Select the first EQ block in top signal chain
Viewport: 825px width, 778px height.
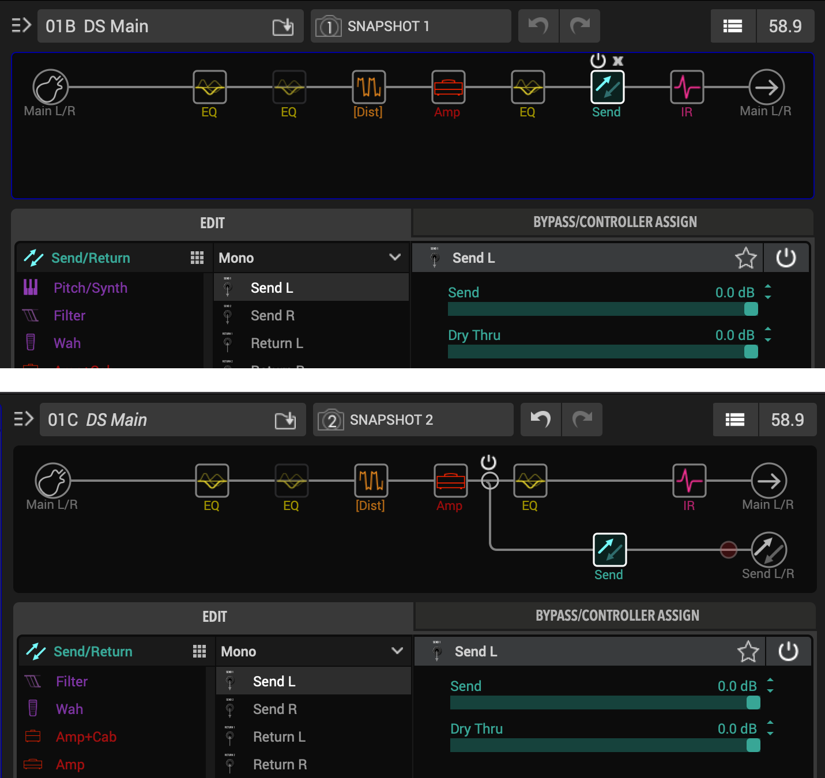click(x=209, y=87)
